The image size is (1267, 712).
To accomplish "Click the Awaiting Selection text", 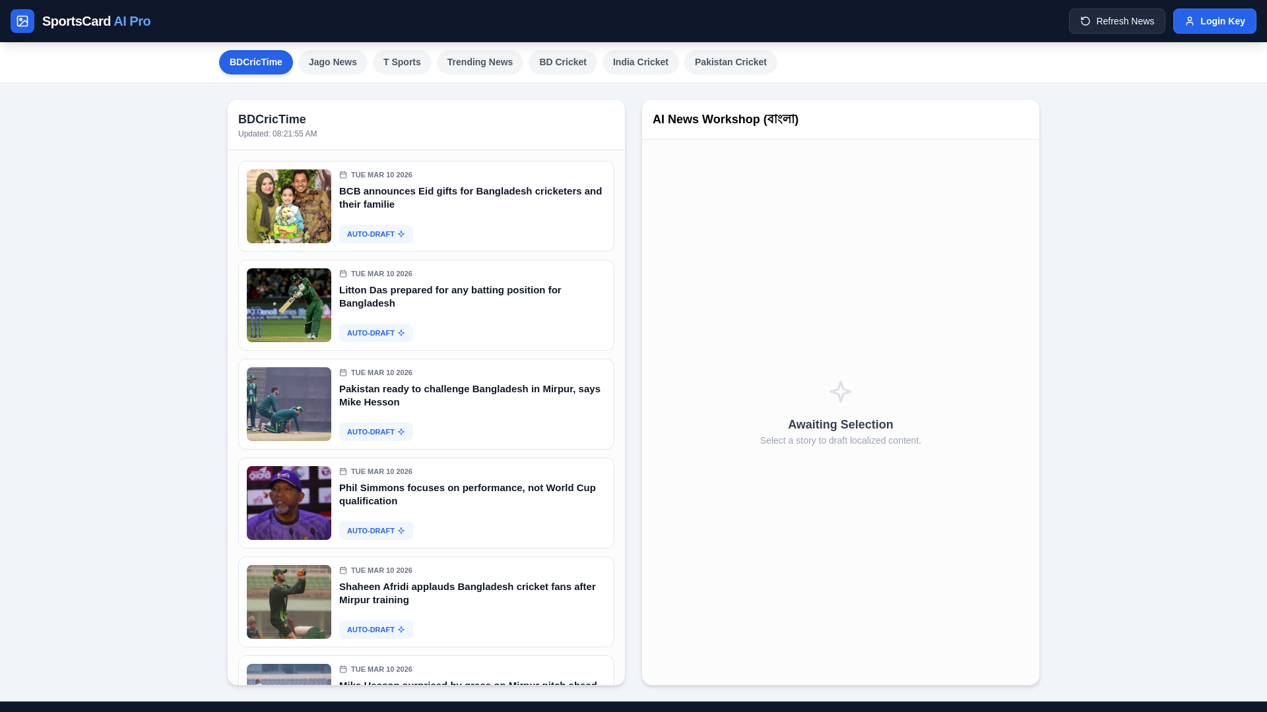I will [x=840, y=425].
